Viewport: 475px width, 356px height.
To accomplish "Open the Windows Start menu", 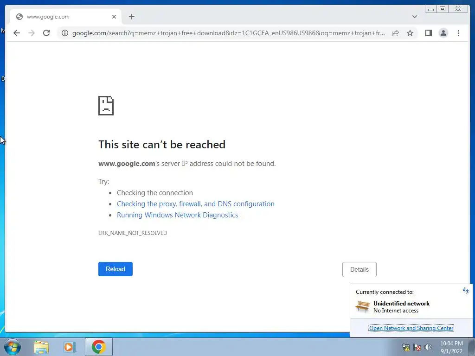I will click(13, 347).
